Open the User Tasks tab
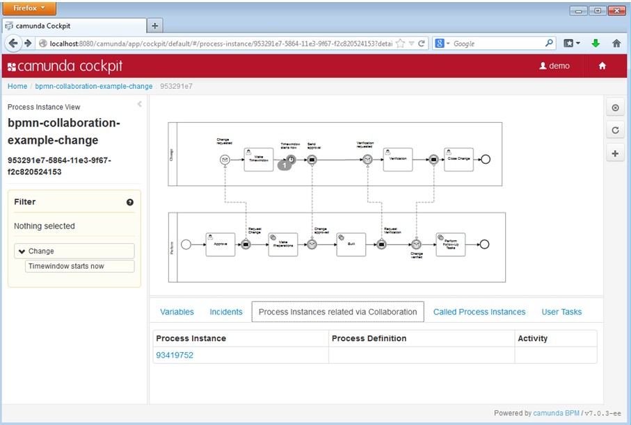 [x=561, y=312]
